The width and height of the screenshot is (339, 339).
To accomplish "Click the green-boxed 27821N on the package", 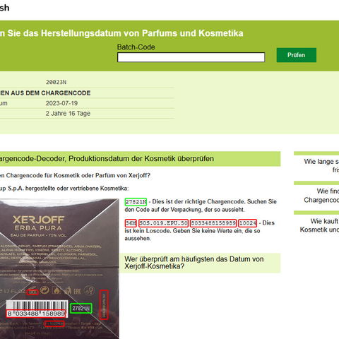I will coord(81,309).
